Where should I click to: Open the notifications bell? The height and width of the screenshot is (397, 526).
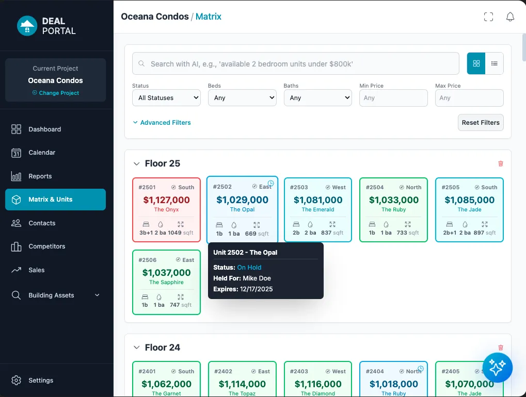point(510,16)
